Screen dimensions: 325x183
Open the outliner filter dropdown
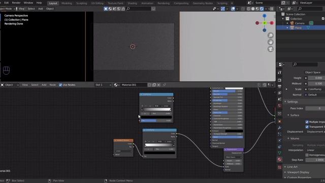[290, 9]
